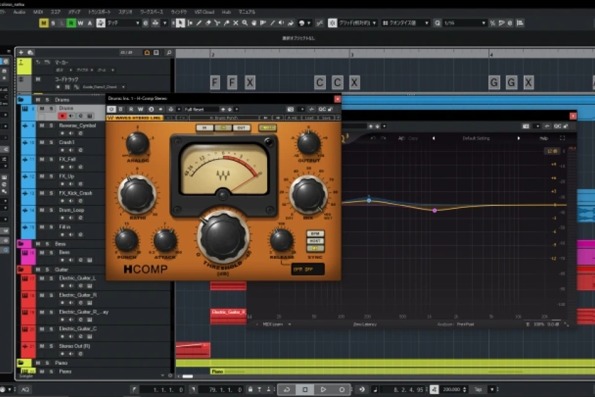Viewport: 595px width, 397px height.
Task: Click the H-Comp Threshold knob
Action: [223, 236]
